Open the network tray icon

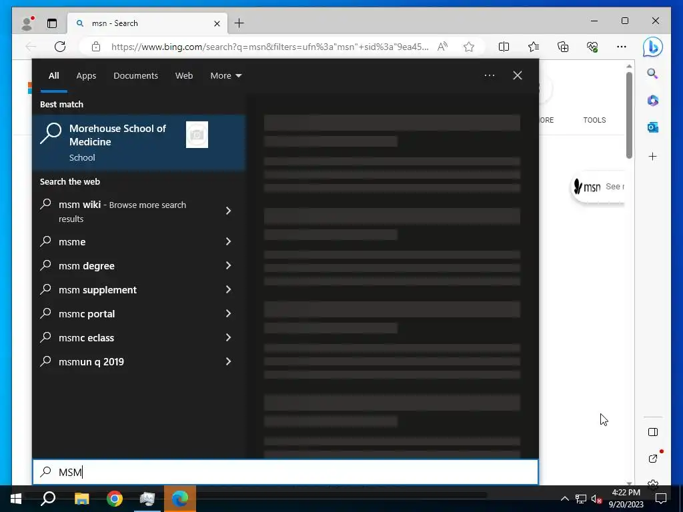pos(581,499)
